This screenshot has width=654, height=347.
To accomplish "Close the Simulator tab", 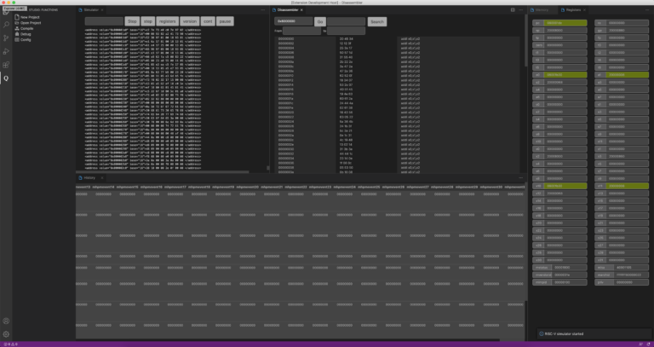I will coord(102,9).
